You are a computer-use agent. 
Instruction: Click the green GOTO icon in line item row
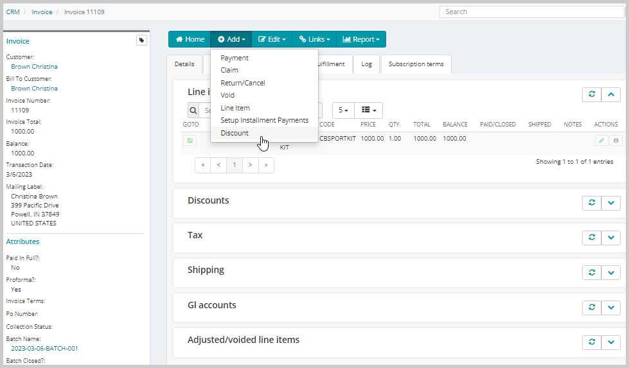click(190, 140)
